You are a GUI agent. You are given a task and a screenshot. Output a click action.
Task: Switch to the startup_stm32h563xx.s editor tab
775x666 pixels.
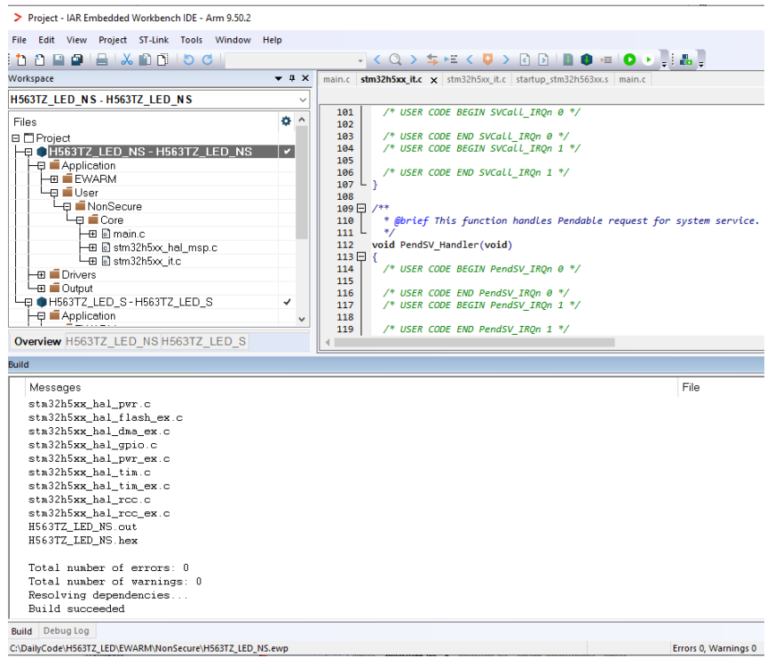pyautogui.click(x=562, y=80)
